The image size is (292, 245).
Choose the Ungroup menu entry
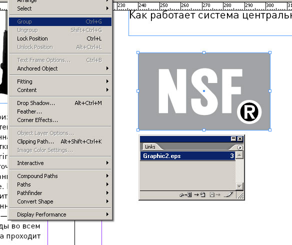click(60, 30)
